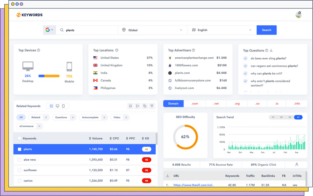This screenshot has height=196, width=313.
Task: Switch Search Trend to 1Y range
Action: pos(273,118)
